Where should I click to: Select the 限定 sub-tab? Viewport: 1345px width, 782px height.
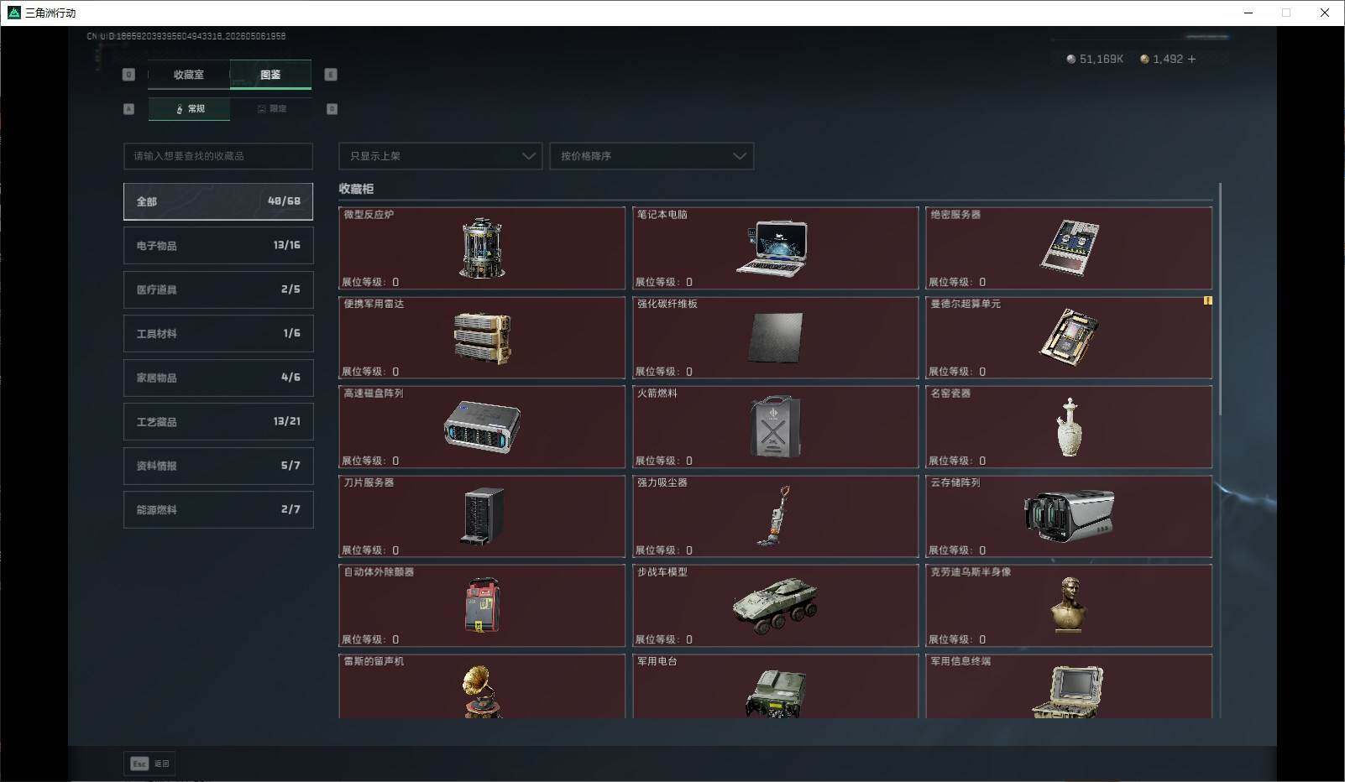pos(271,109)
